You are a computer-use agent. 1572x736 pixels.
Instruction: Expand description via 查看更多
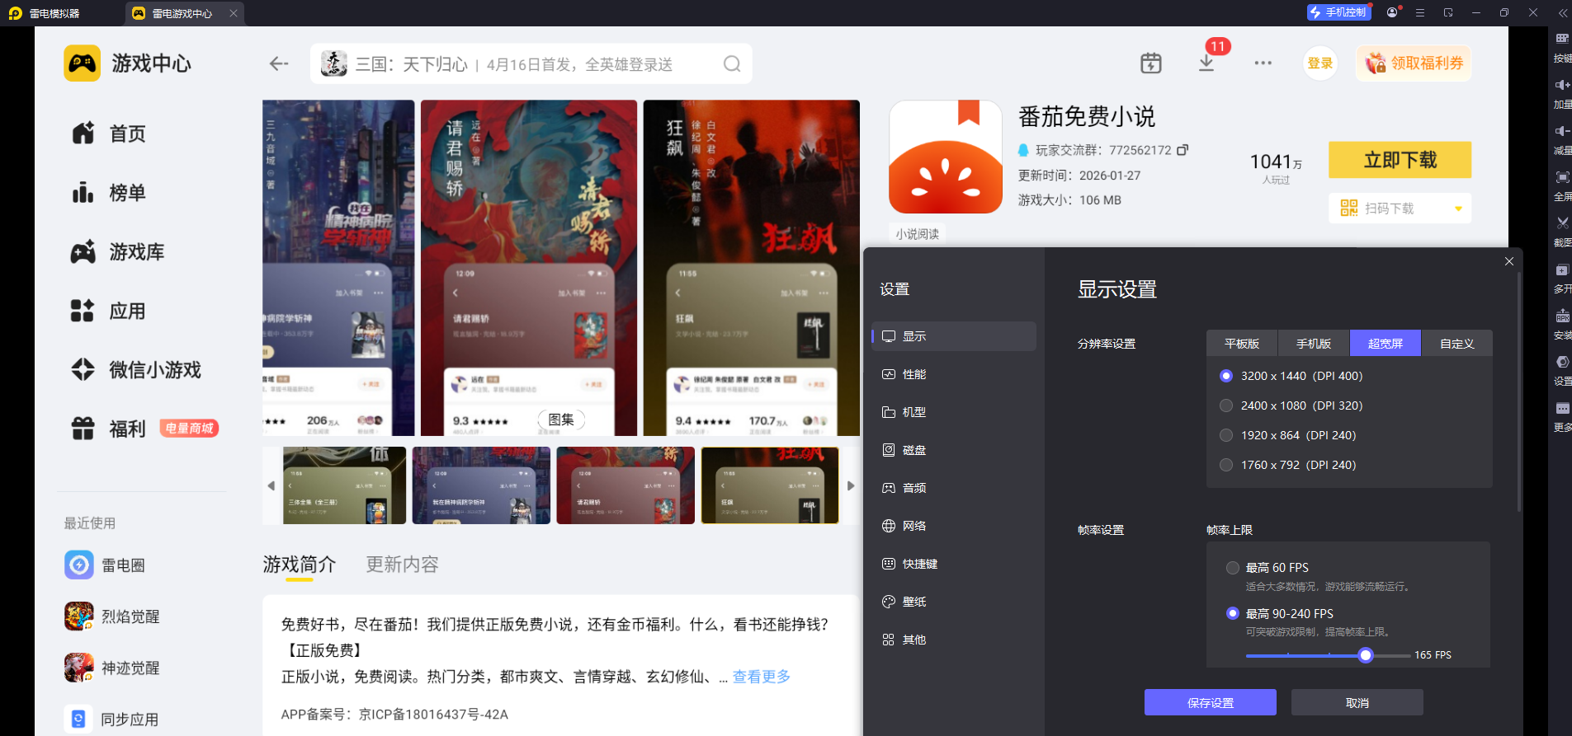tap(761, 676)
